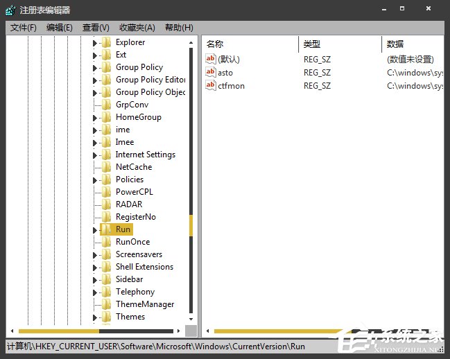Screen dimensions: 450x359
Task: Select the Group Policy Objects tree key
Action: tap(150, 92)
